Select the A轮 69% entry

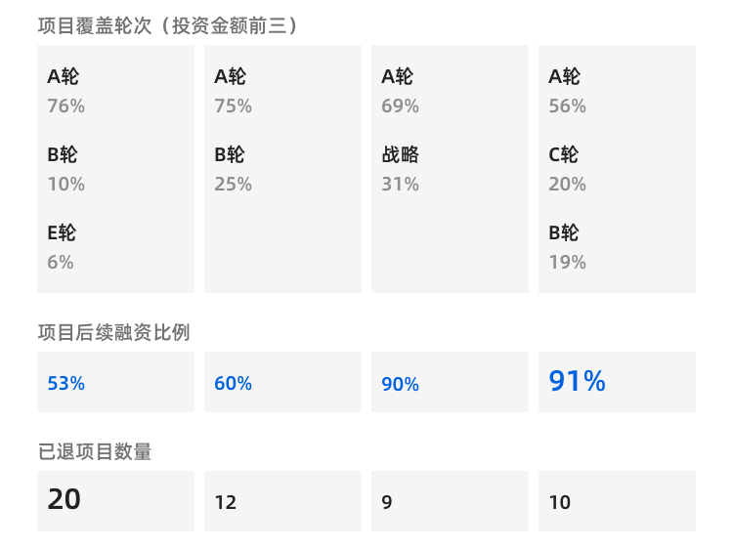(400, 91)
